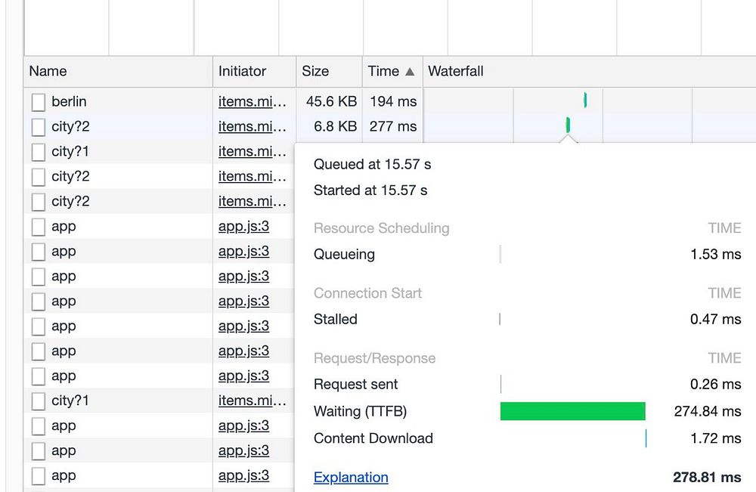Click the city?2 waterfall bar marker
The image size is (756, 492).
568,125
